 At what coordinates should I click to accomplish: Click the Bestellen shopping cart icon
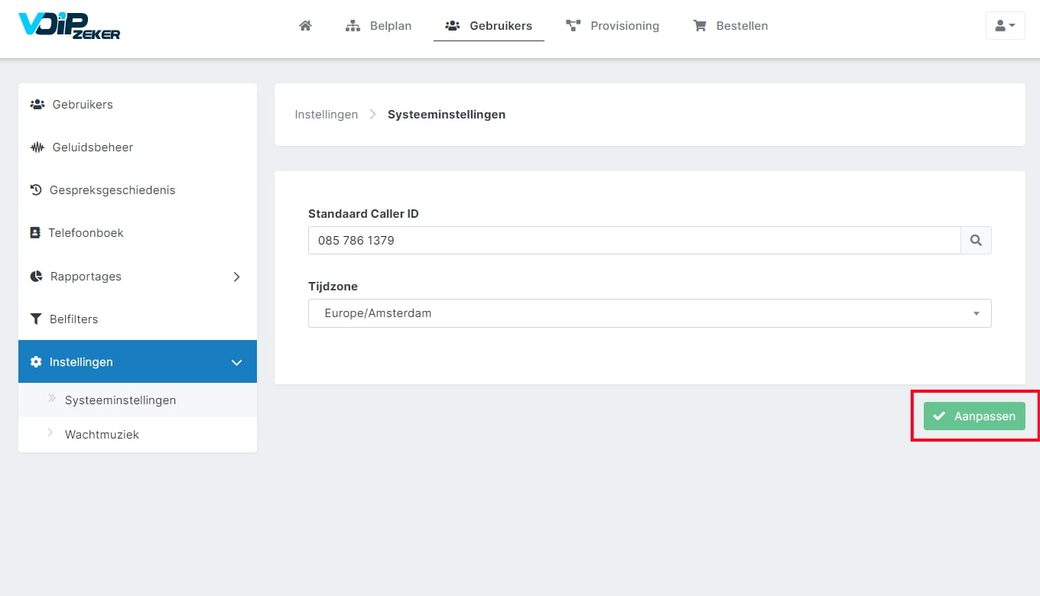(x=699, y=26)
